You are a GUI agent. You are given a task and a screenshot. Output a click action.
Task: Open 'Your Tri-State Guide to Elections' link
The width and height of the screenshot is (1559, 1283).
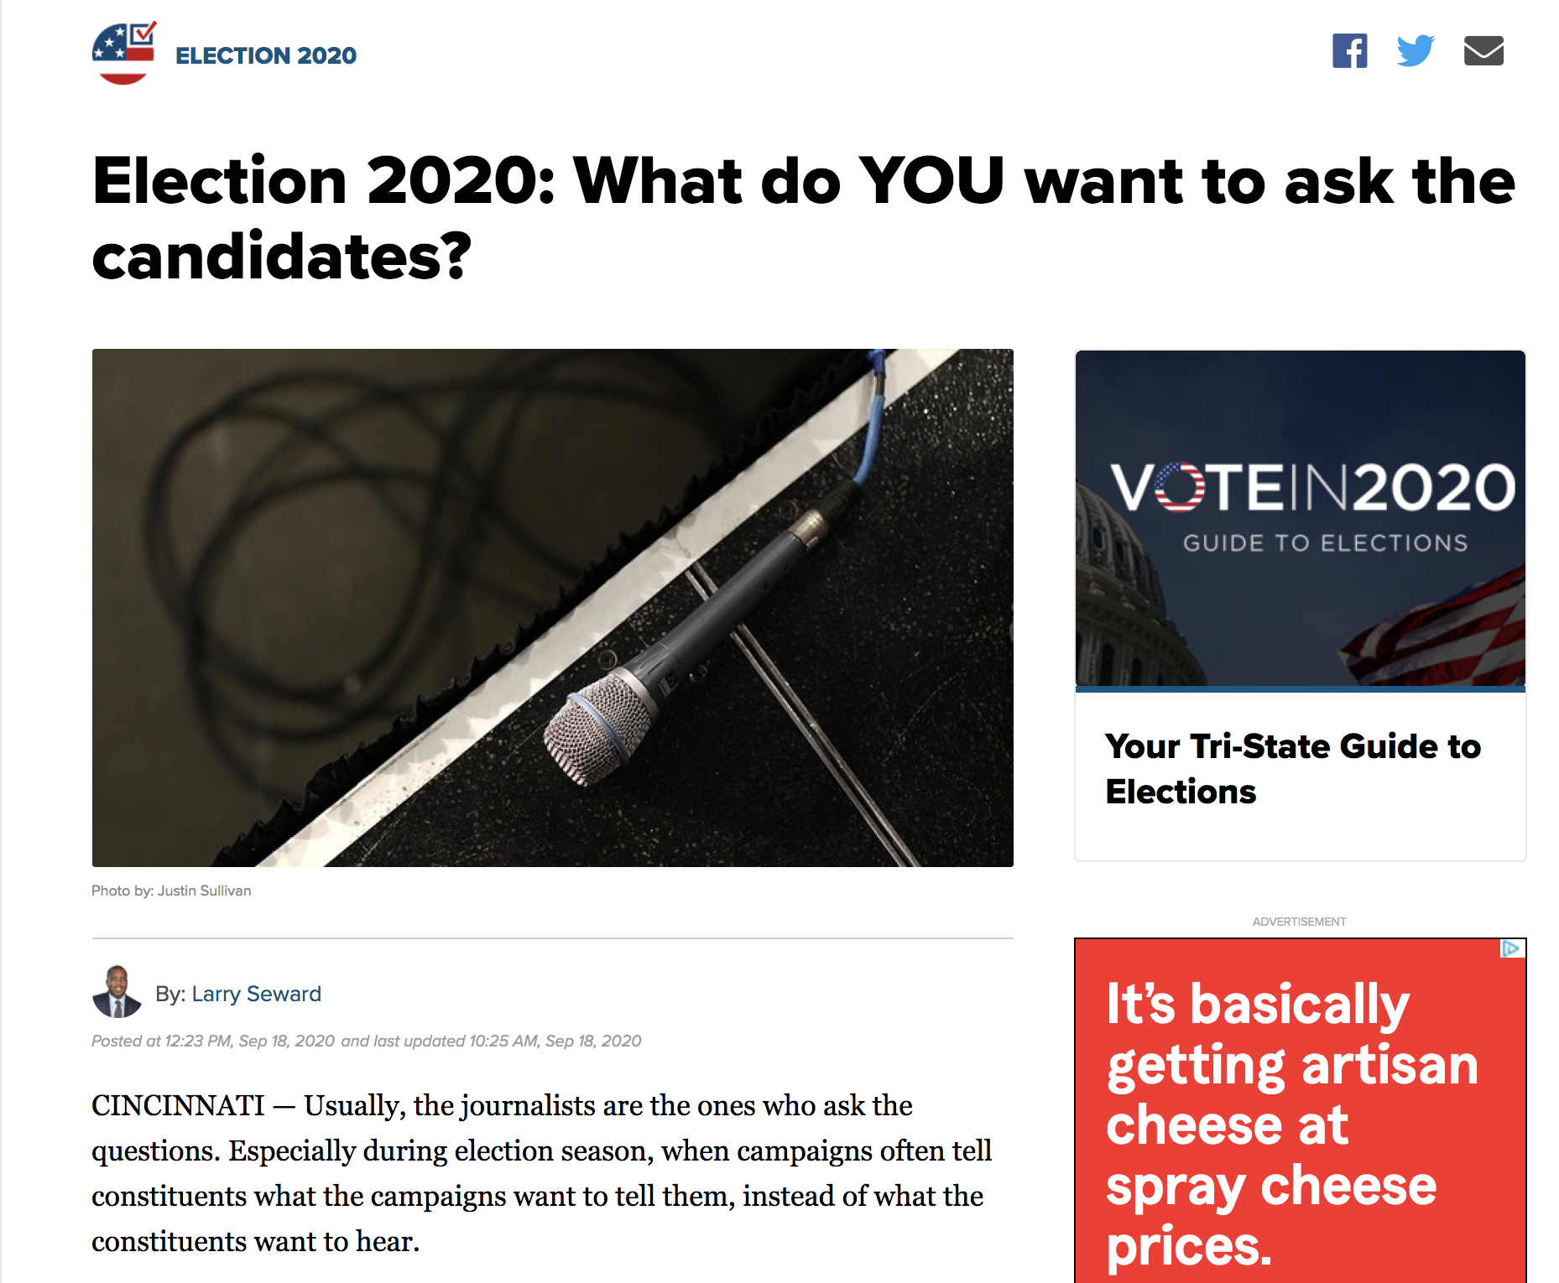[x=1292, y=768]
